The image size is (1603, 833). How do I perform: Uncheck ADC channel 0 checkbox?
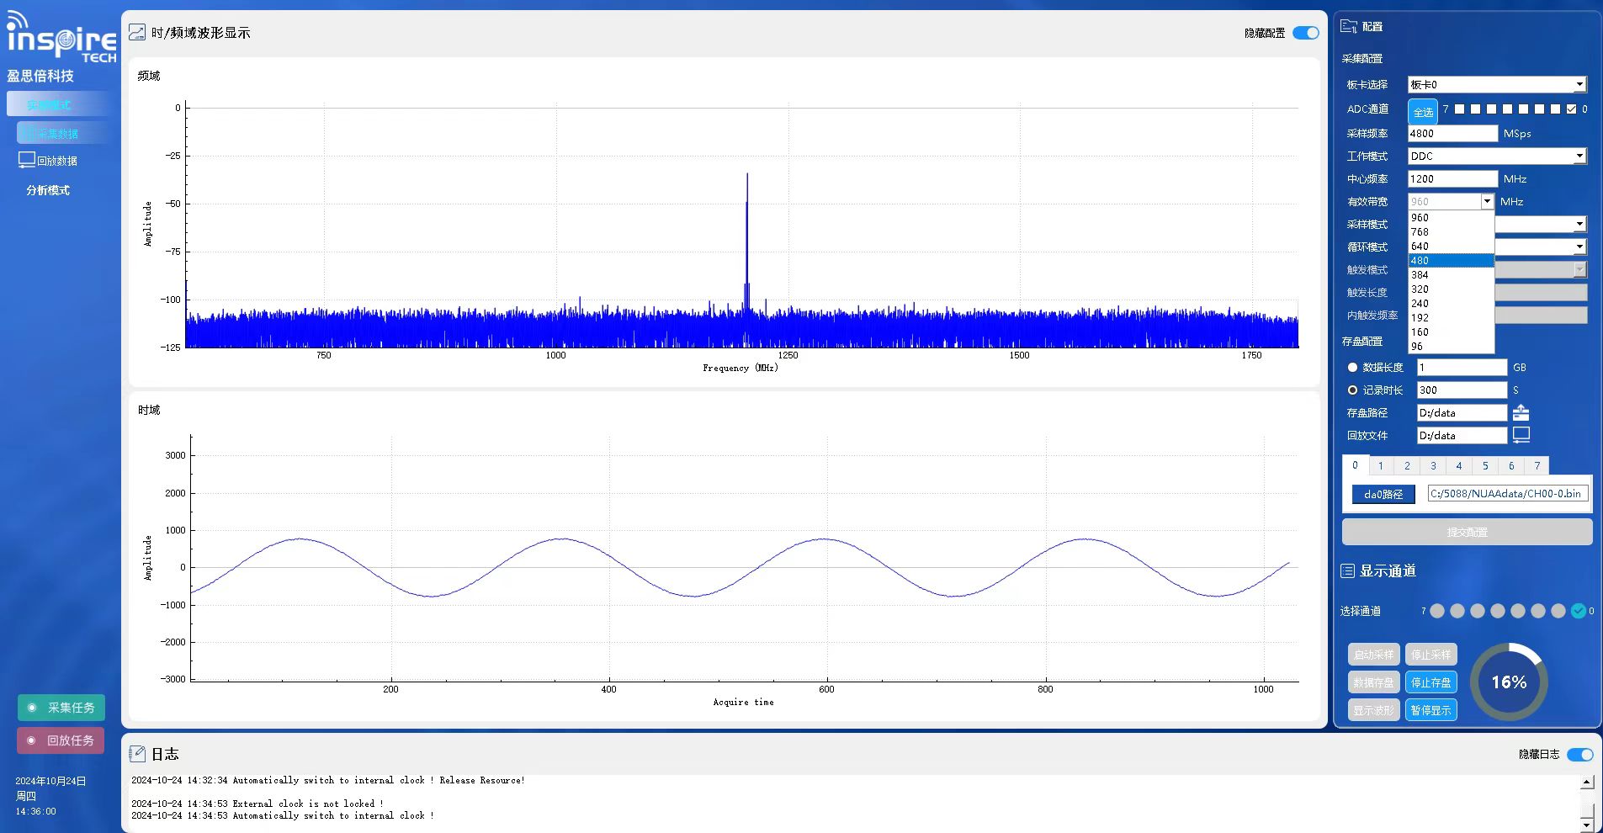[1571, 109]
